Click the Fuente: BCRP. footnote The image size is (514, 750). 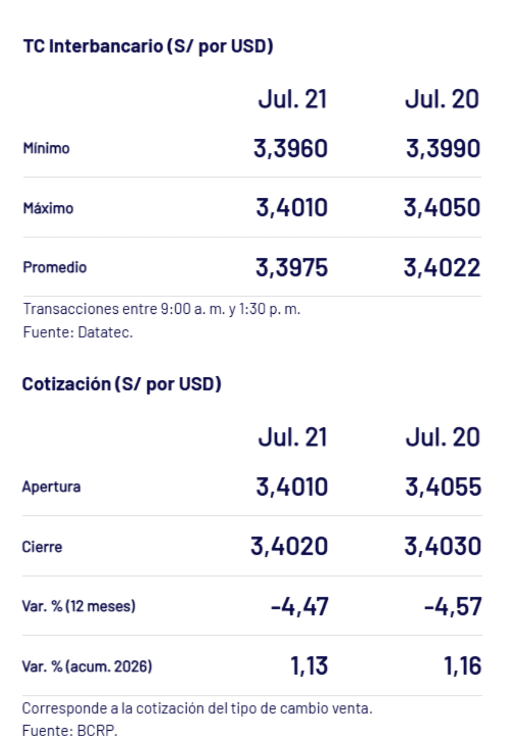(70, 731)
